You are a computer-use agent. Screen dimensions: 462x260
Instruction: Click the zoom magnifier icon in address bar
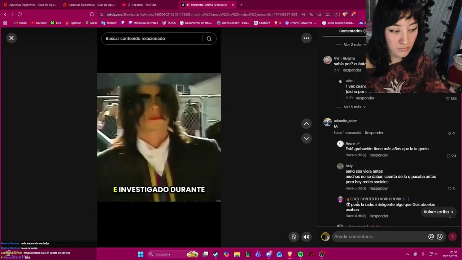click(x=319, y=14)
